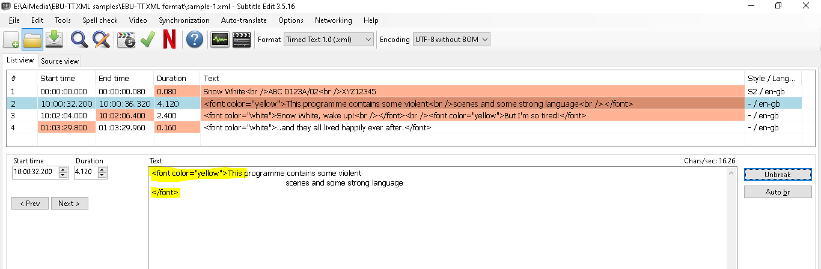The height and width of the screenshot is (269, 821).
Task: Click duration cell 0.080
Action: click(177, 92)
